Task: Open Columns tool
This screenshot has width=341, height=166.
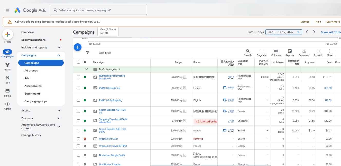Action: click(x=276, y=53)
